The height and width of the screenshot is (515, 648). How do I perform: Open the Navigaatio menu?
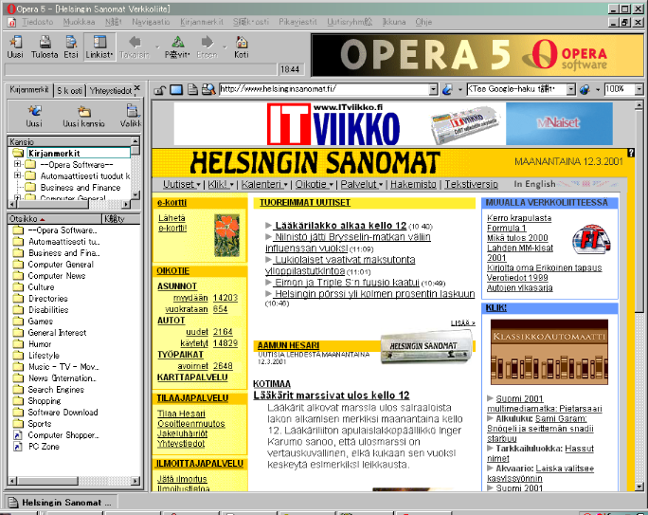coord(151,22)
